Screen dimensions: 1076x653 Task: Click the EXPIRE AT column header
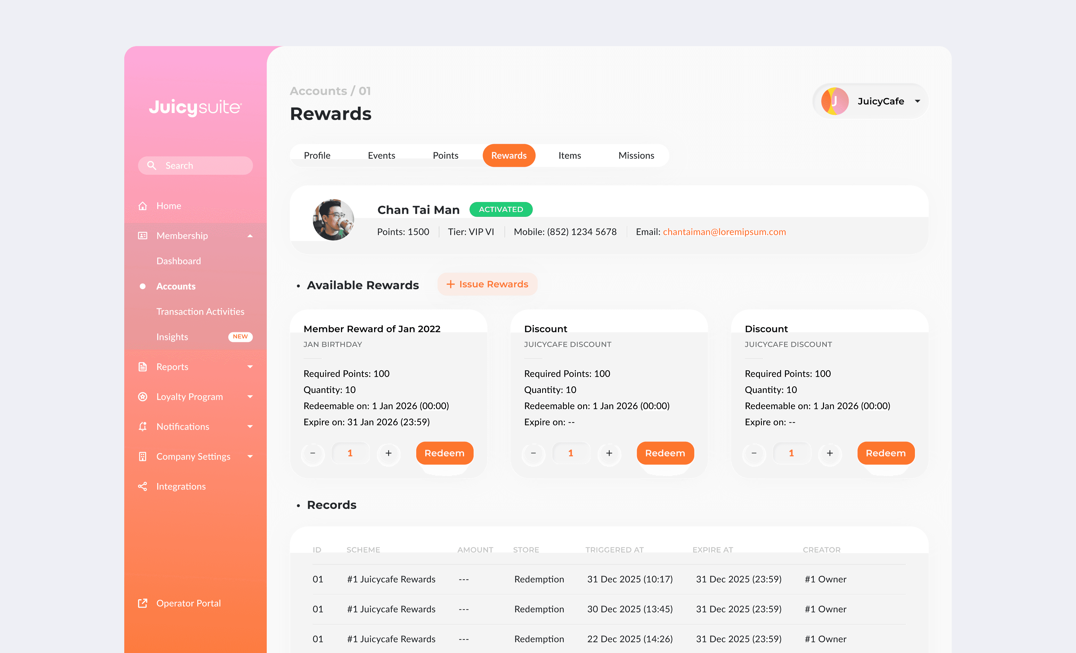pos(713,550)
